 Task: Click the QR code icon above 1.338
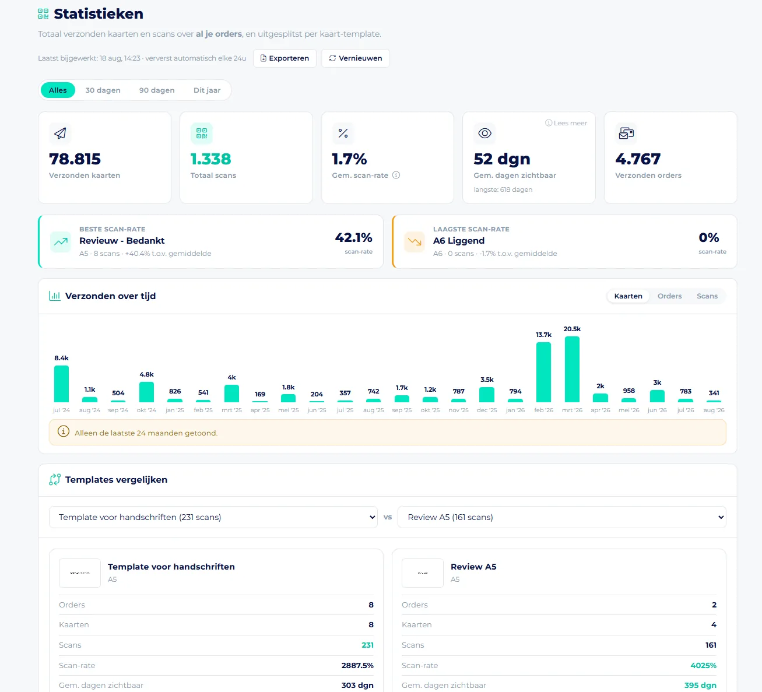(x=202, y=134)
